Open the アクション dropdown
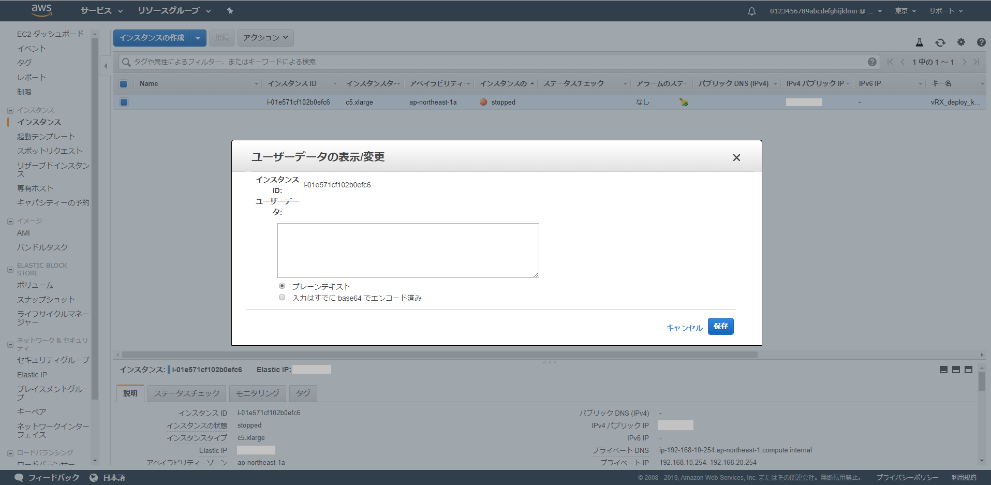991x485 pixels. 265,37
